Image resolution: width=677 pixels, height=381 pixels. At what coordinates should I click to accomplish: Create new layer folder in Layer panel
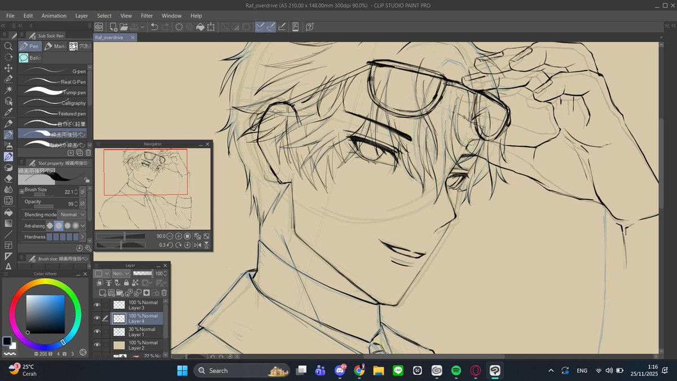click(120, 292)
